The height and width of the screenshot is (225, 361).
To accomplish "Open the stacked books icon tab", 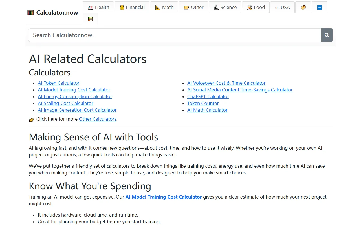I will click(90, 19).
